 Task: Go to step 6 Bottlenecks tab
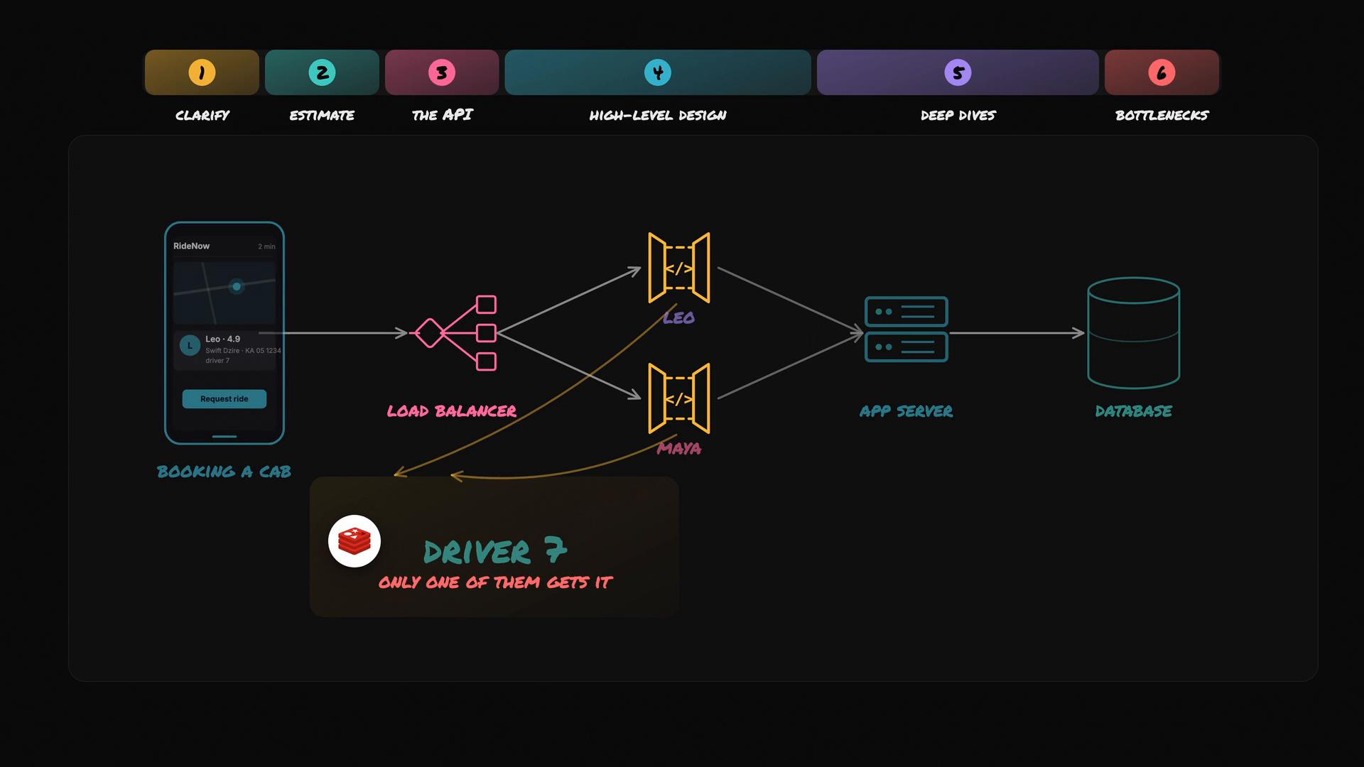pos(1162,72)
